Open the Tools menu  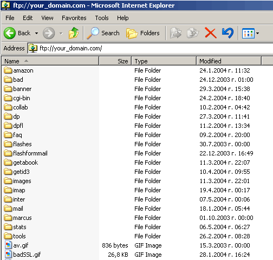point(102,18)
